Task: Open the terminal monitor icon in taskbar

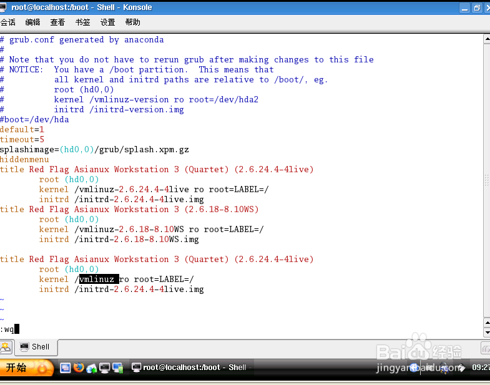Action: (x=104, y=368)
